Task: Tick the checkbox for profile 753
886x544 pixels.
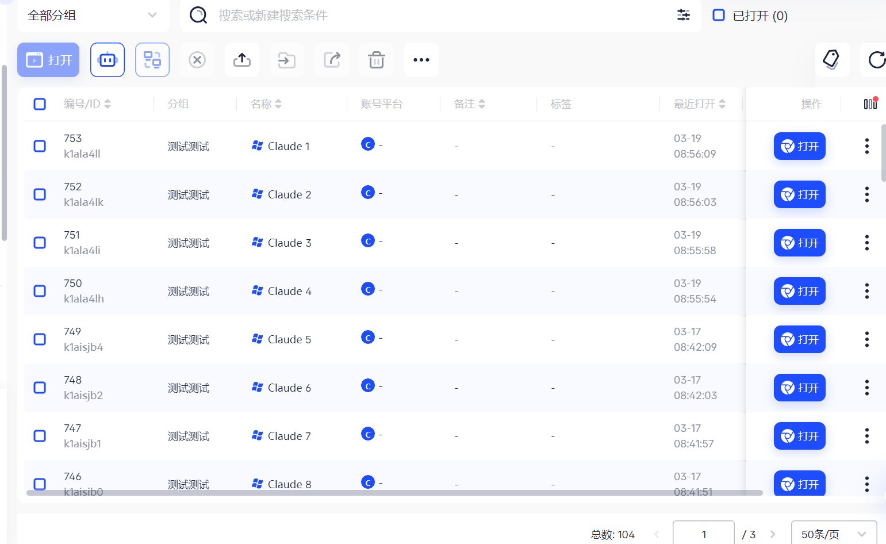Action: pyautogui.click(x=40, y=146)
